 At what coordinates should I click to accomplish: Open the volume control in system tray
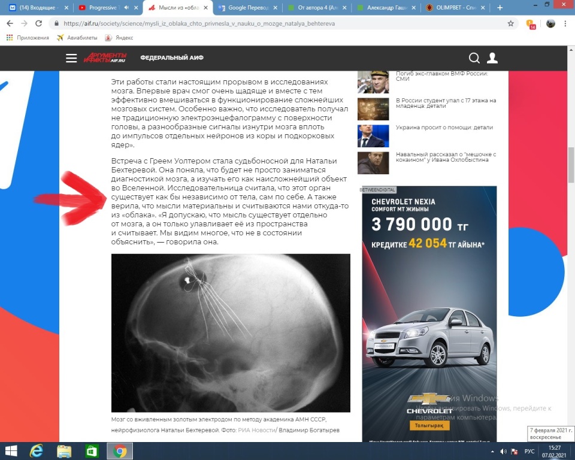tap(503, 452)
